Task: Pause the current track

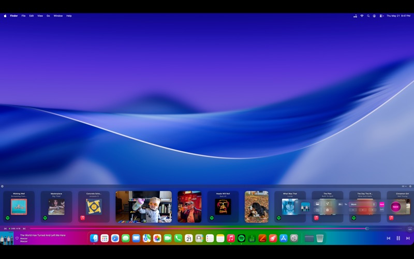Action: click(x=398, y=238)
